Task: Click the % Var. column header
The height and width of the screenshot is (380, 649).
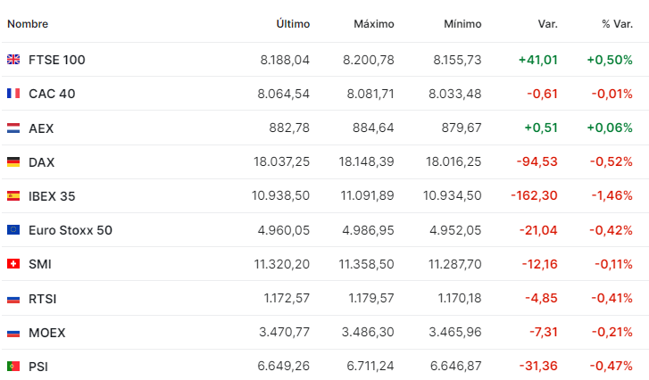Action: click(x=617, y=24)
